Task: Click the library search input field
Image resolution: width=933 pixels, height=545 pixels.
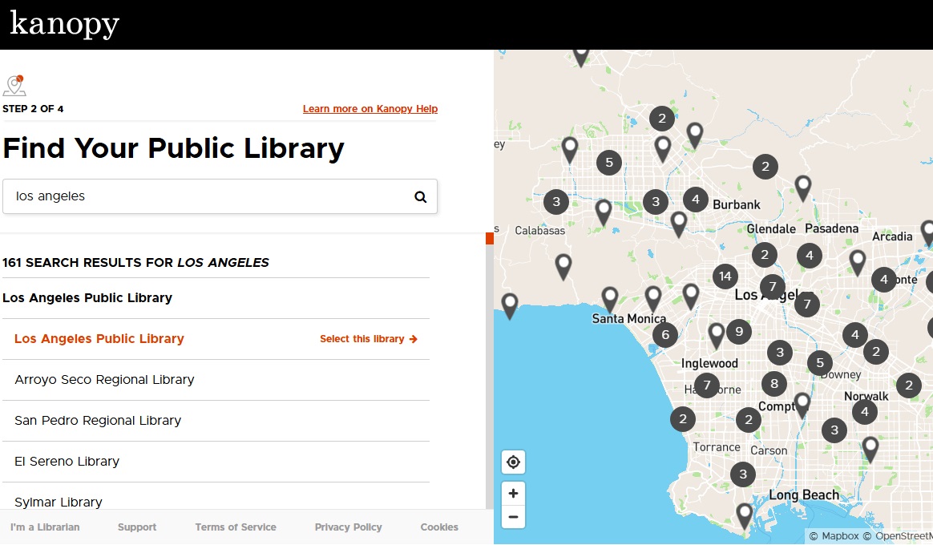Action: point(208,196)
